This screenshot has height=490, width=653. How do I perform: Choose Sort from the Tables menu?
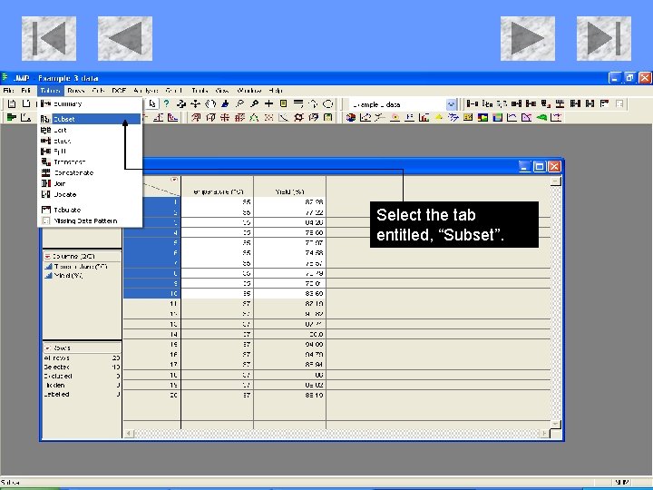(x=90, y=130)
